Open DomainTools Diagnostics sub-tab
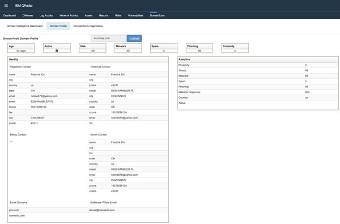Image resolution: width=340 pixels, height=224 pixels. 88,26
